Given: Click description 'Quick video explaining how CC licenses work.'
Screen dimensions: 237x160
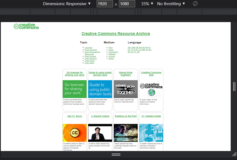Looking at the screenshot, I should pyautogui.click(x=124, y=101).
